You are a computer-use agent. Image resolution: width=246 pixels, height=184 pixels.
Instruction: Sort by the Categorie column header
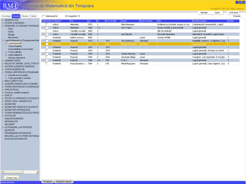click(61, 21)
